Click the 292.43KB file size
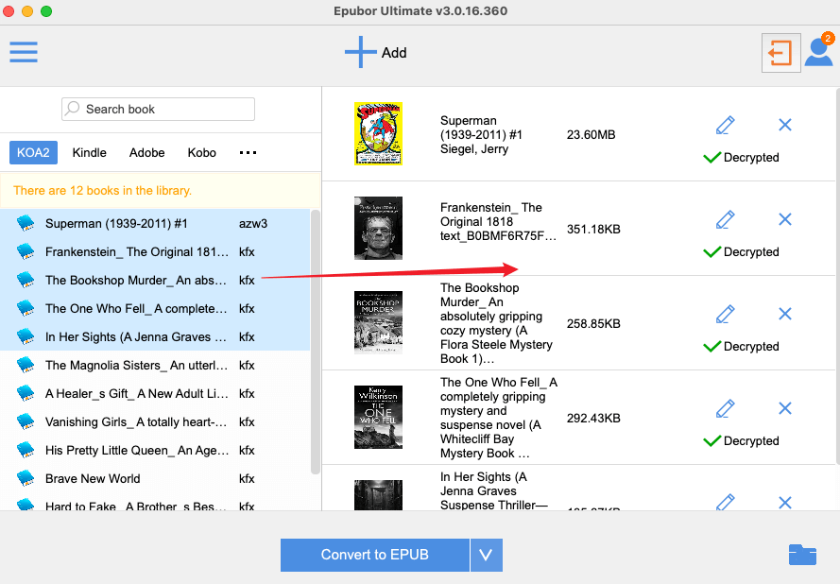Viewport: 840px width, 584px height. tap(593, 418)
